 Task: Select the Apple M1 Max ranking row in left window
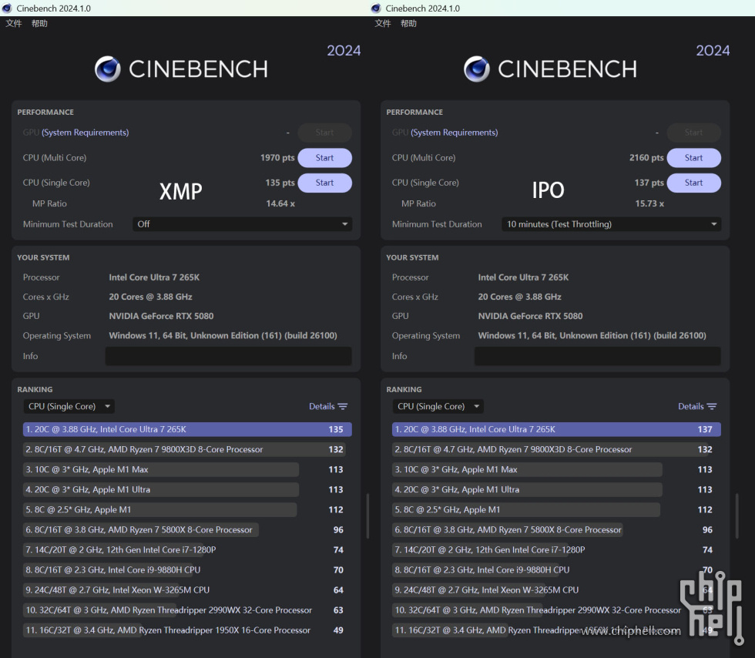click(187, 470)
